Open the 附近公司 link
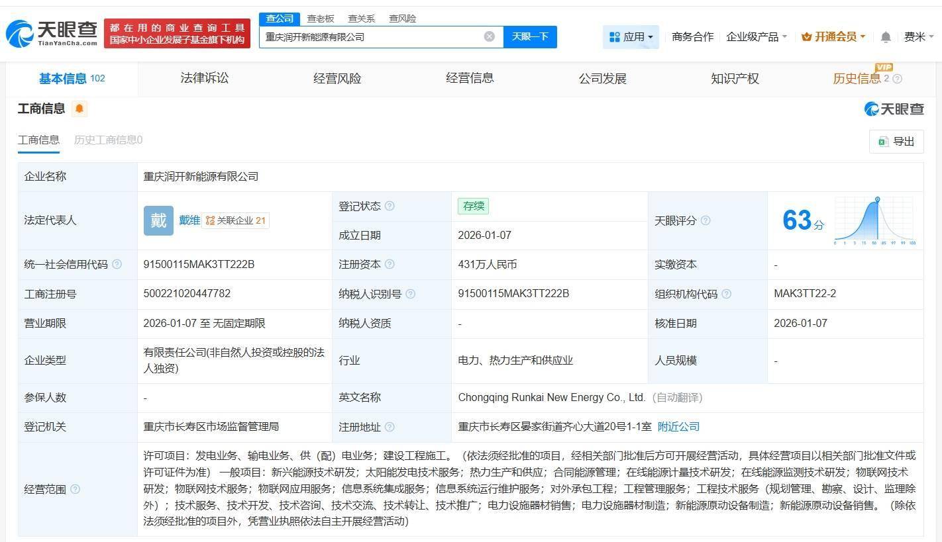This screenshot has height=542, width=942. pyautogui.click(x=678, y=427)
